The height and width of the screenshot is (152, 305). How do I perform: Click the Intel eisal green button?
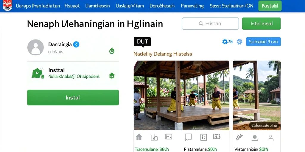(x=261, y=24)
